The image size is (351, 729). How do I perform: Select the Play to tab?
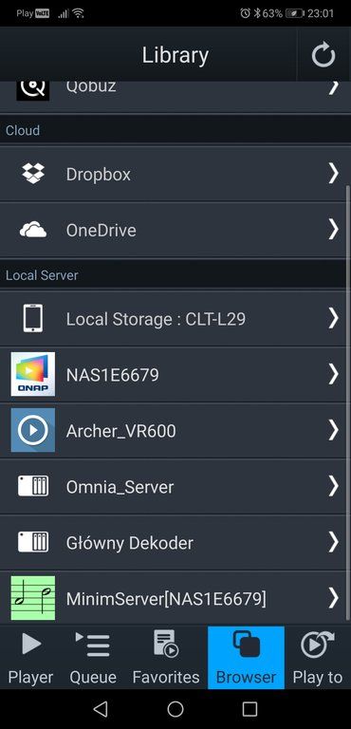[318, 658]
